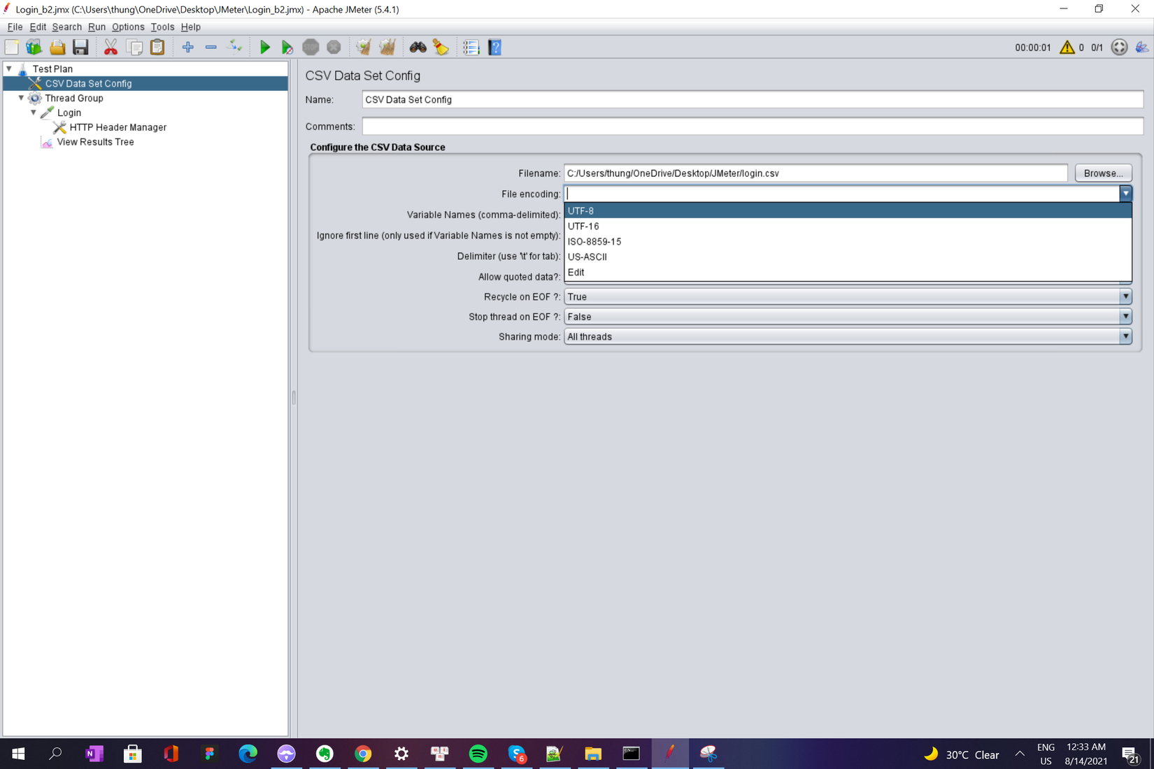Choose ISO-8859-15 file encoding
Screen dimensions: 1154x769
pyautogui.click(x=593, y=241)
